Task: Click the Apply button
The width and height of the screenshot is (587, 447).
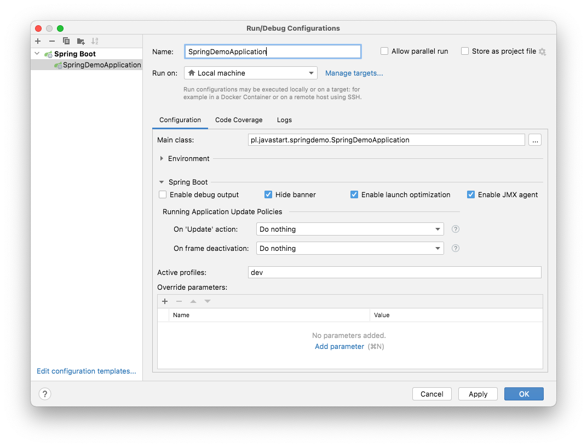Action: point(477,394)
